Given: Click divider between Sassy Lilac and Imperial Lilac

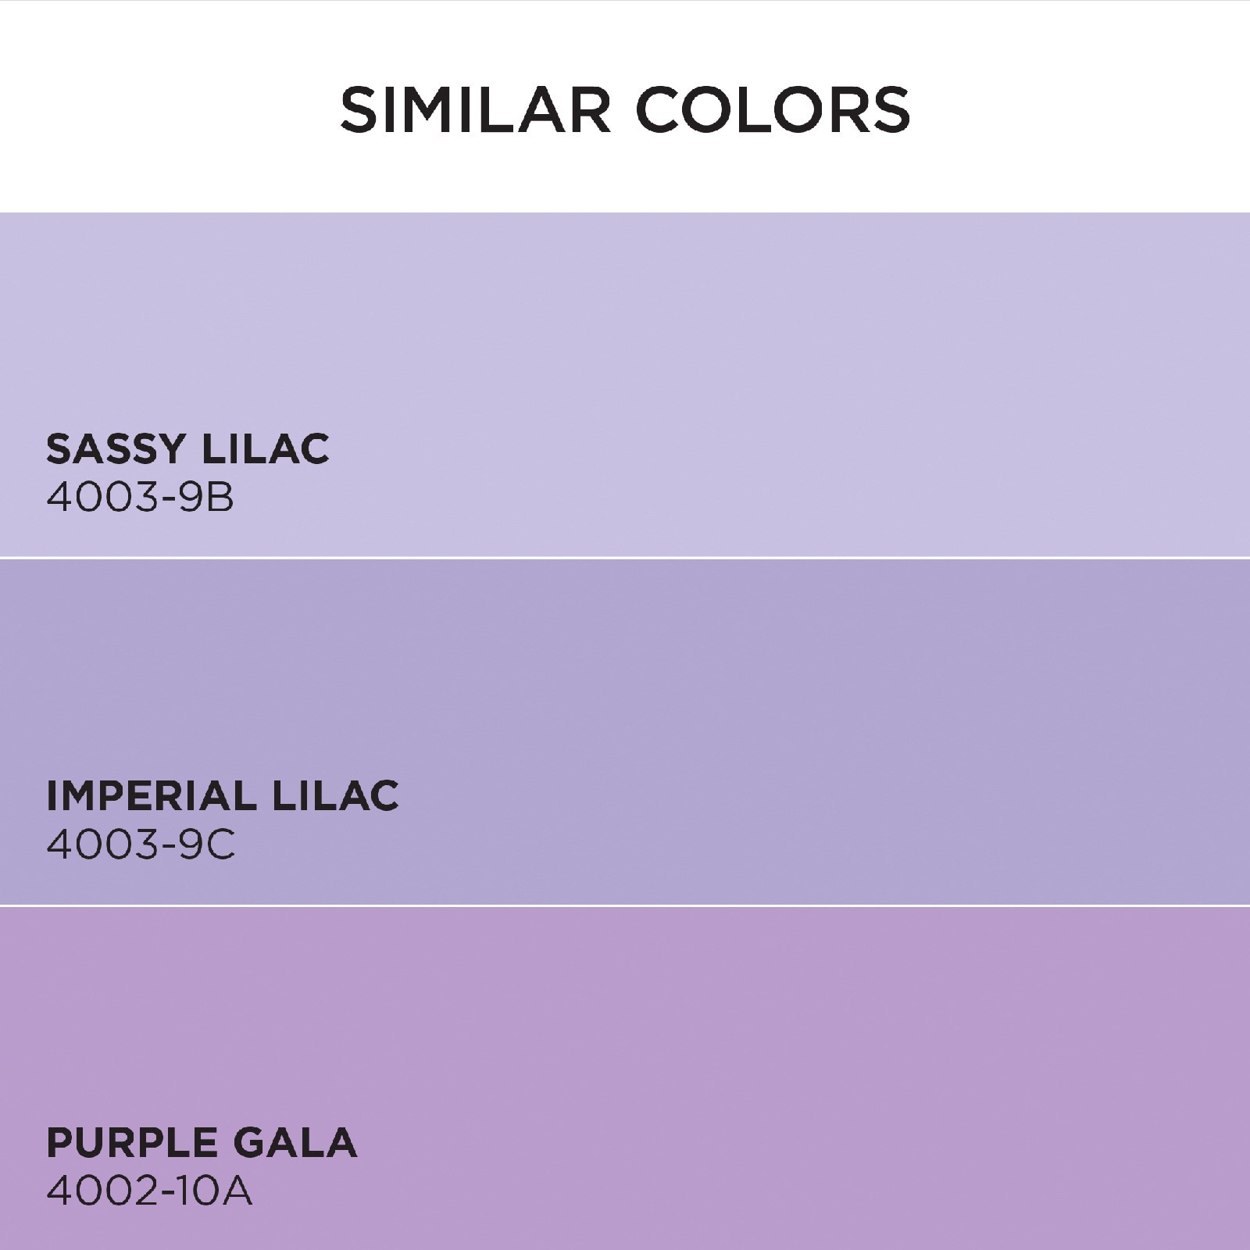Looking at the screenshot, I should [x=625, y=558].
